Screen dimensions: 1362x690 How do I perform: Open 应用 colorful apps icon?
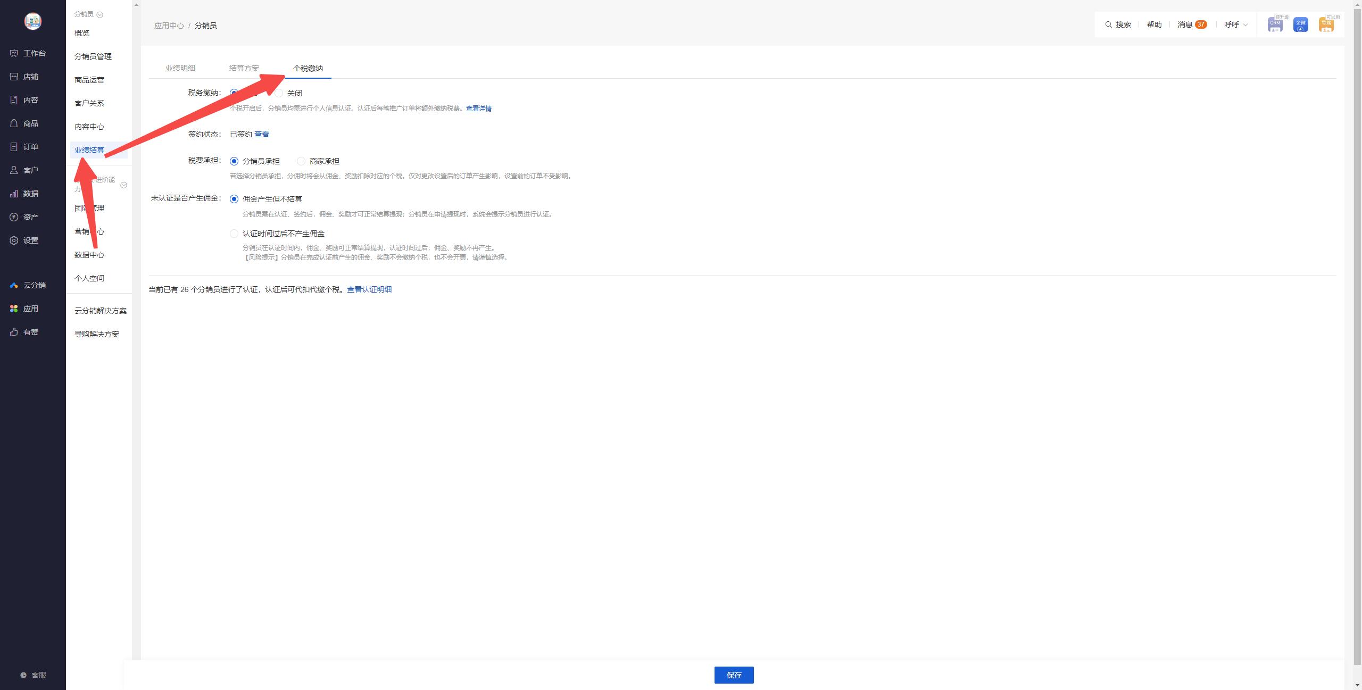[14, 309]
